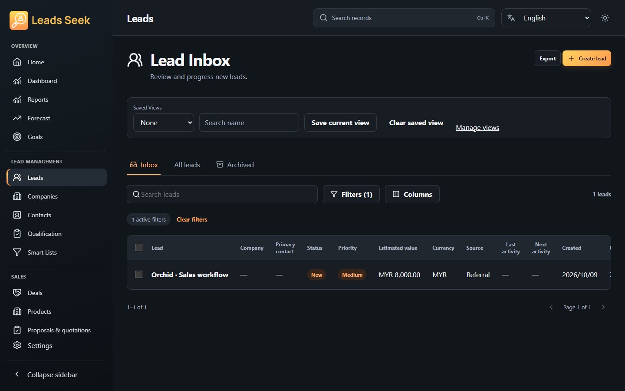Open Smart Lists via its funnel icon
This screenshot has width=625, height=391.
click(17, 252)
